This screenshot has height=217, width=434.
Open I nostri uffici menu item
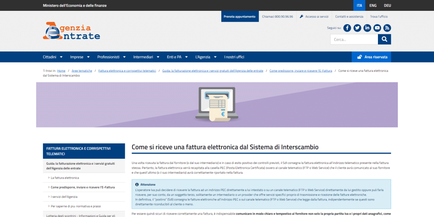234,57
